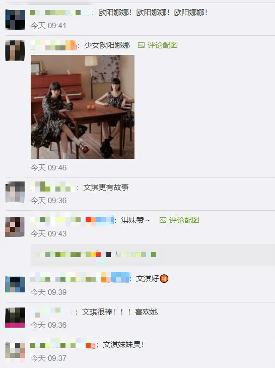275x368 pixels.
Task: Open the quoted reply box under 淇妹赞
Action: [153, 255]
